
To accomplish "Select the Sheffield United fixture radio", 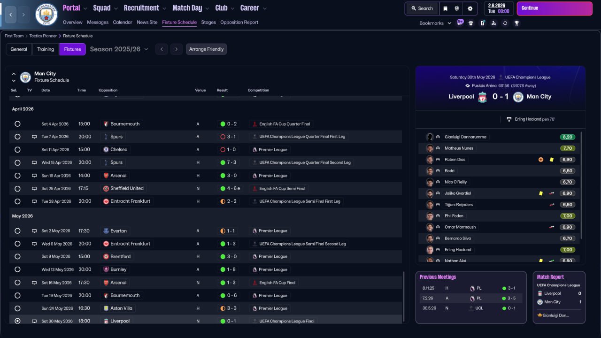I will point(17,188).
